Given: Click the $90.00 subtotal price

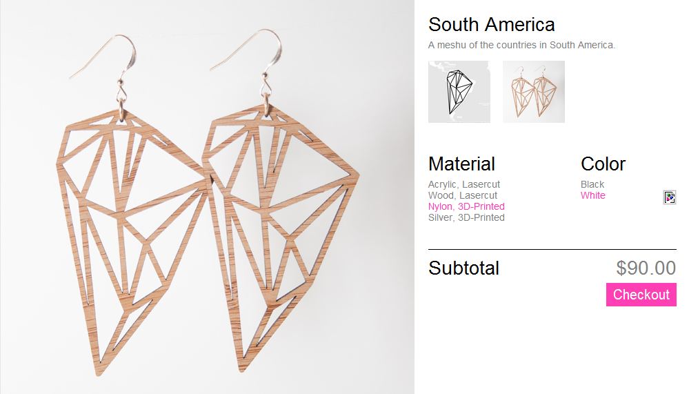Looking at the screenshot, I should [x=646, y=268].
